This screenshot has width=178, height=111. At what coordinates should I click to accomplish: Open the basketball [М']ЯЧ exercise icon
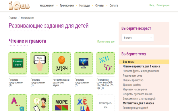pos(62,63)
